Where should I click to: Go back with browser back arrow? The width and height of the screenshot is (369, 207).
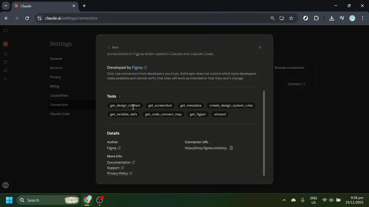click(x=6, y=18)
